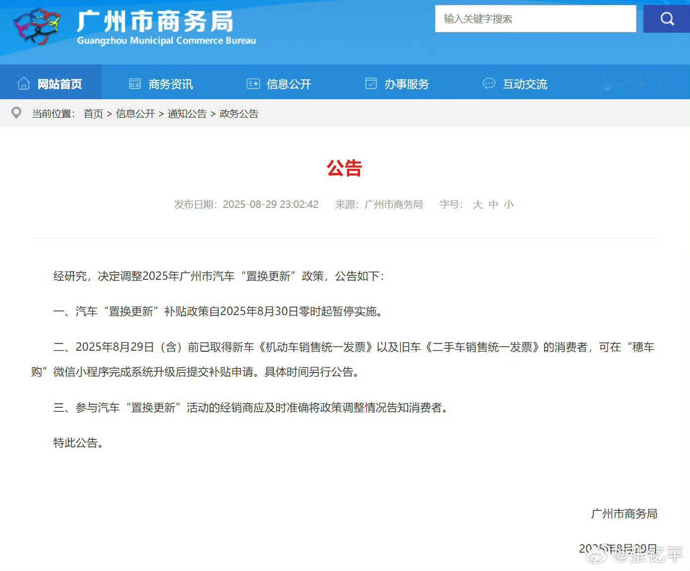This screenshot has width=690, height=571.
Task: Click the intro line 经研究，决定调整2025年广州市汽车
Action: [x=219, y=276]
